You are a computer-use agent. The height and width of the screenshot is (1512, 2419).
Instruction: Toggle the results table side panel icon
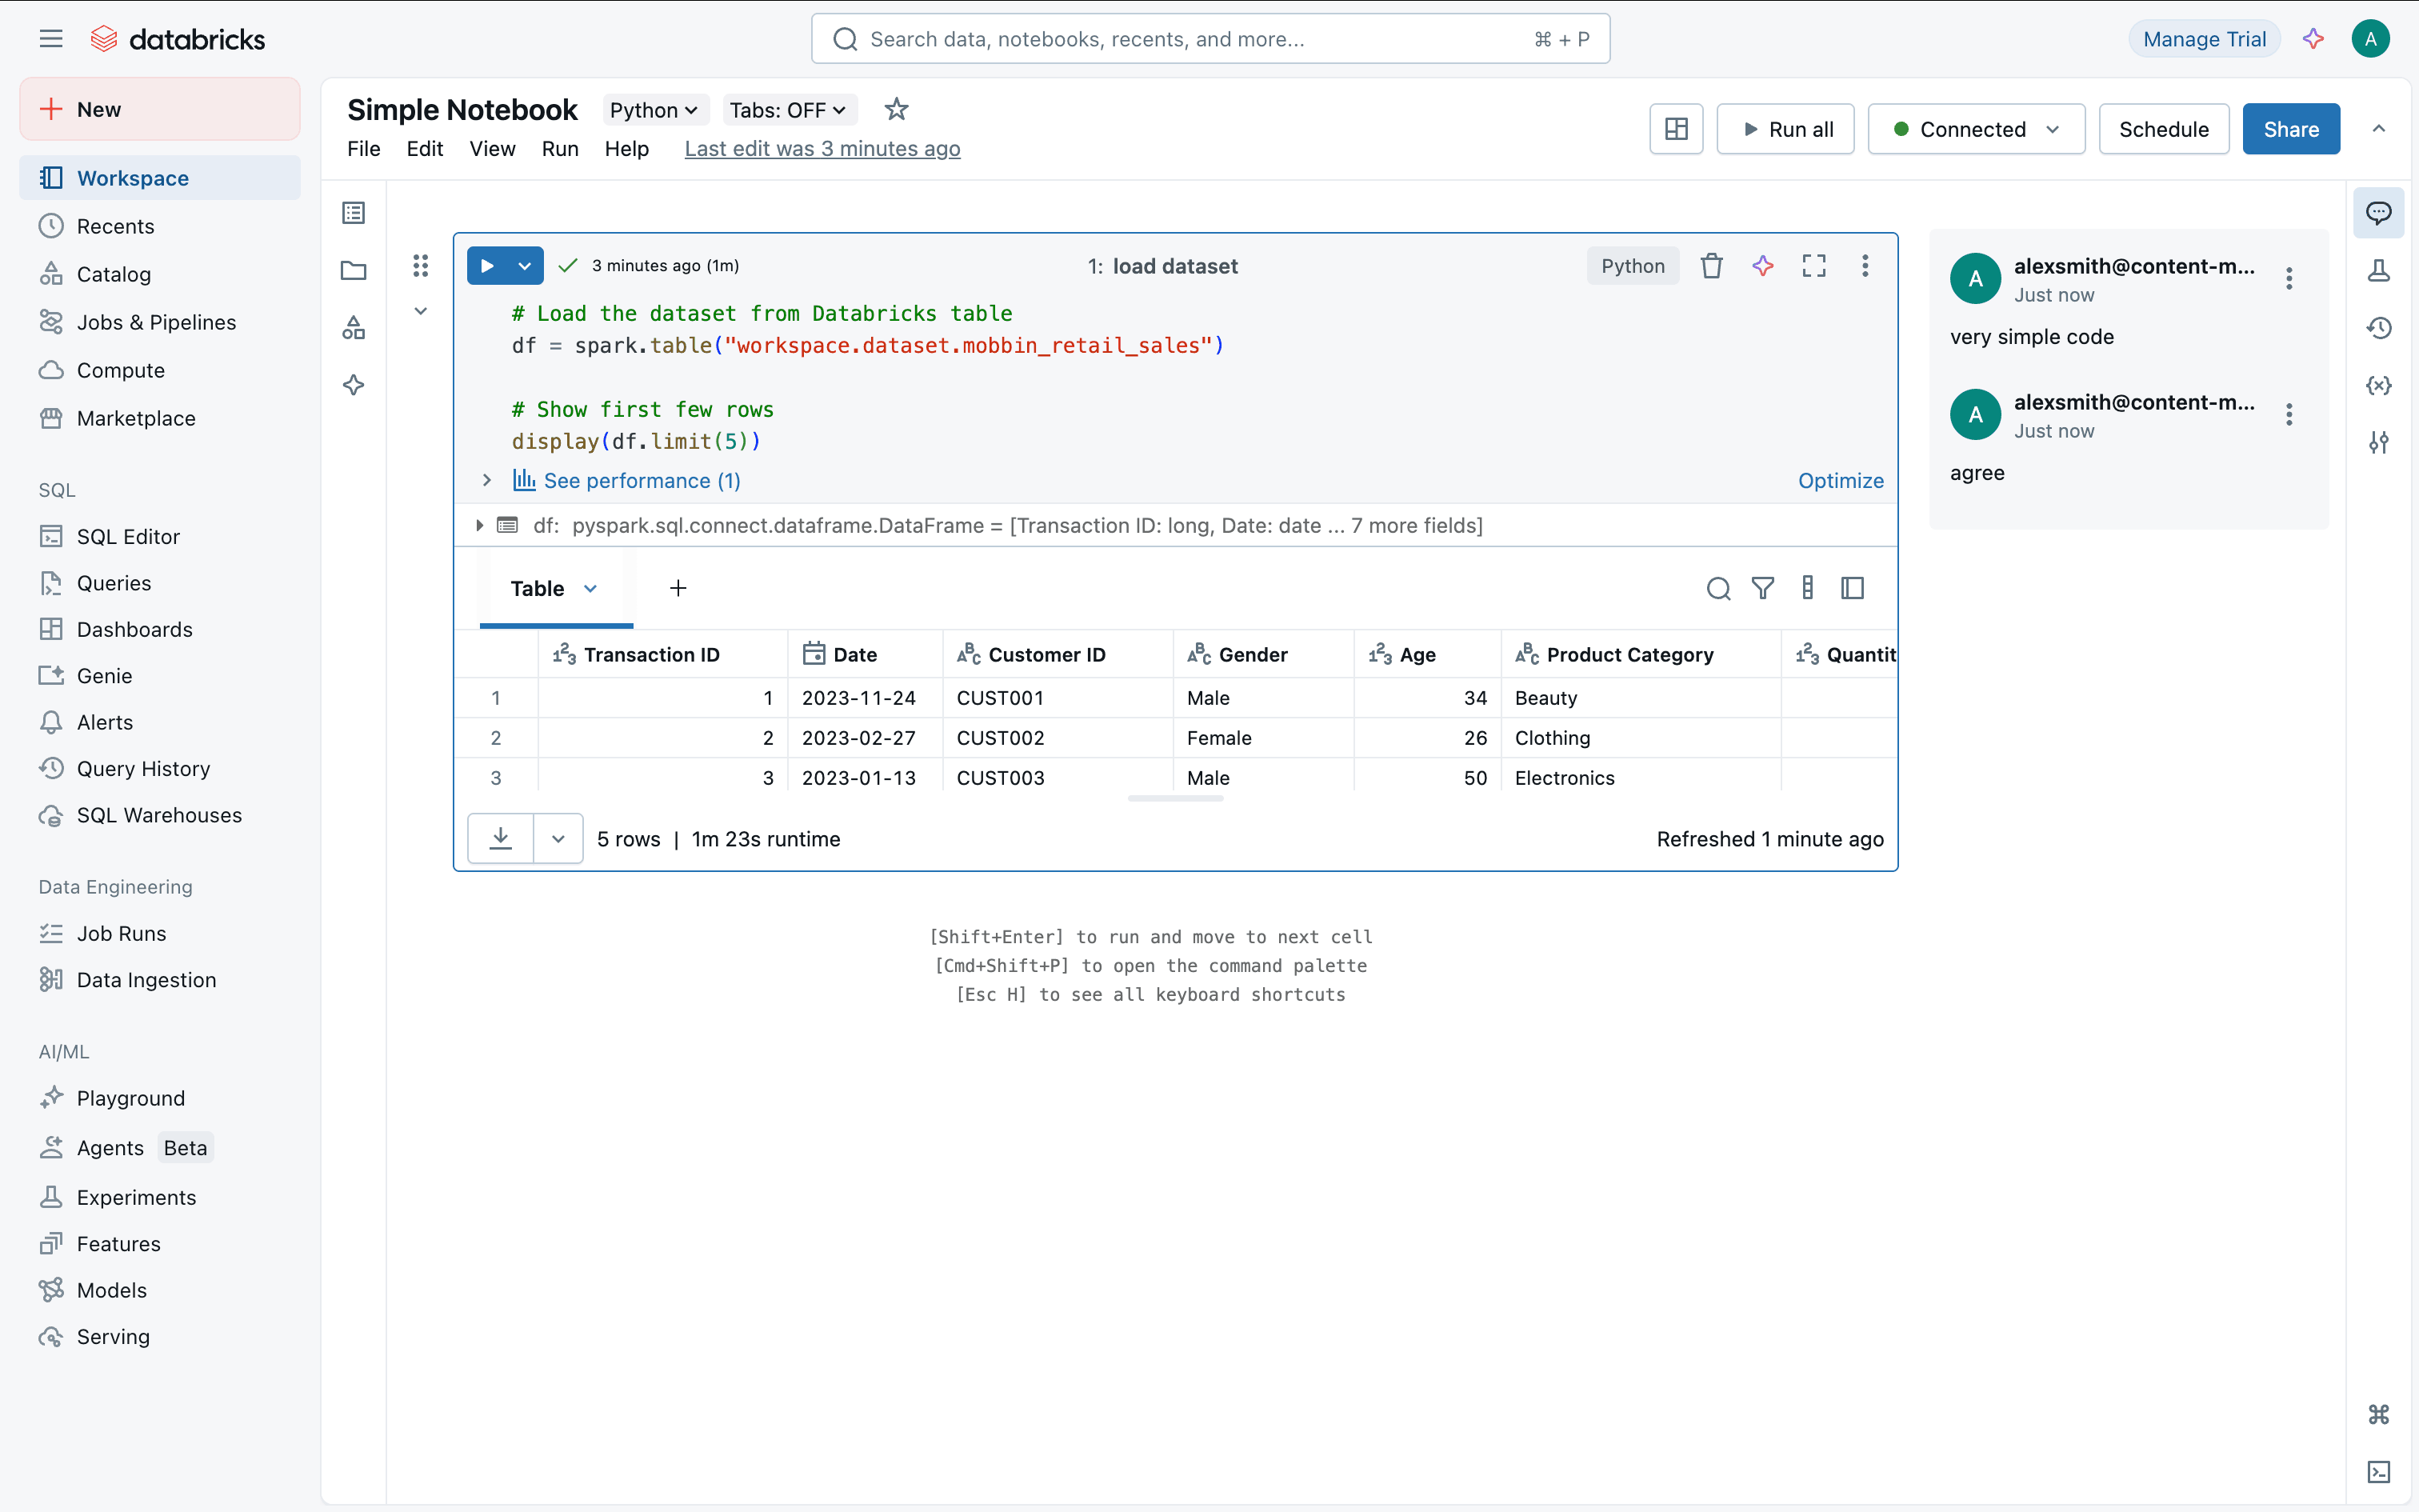tap(1852, 588)
